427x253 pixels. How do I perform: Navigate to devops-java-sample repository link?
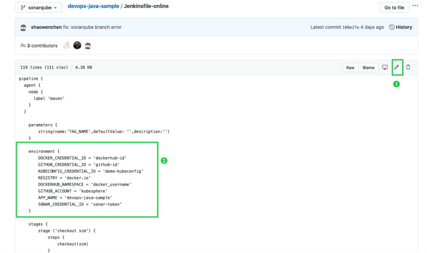coord(93,7)
